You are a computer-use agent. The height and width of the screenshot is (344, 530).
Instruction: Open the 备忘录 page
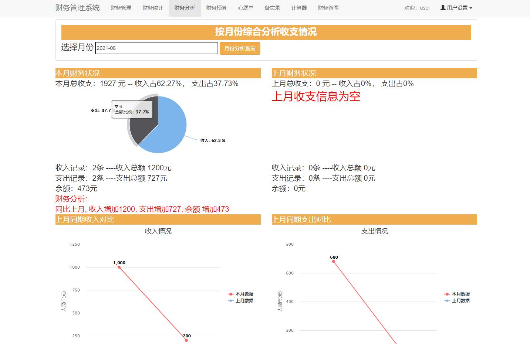click(272, 8)
